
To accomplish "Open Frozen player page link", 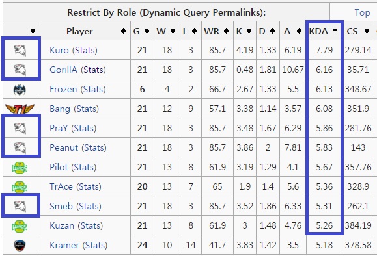I will 63,89.
